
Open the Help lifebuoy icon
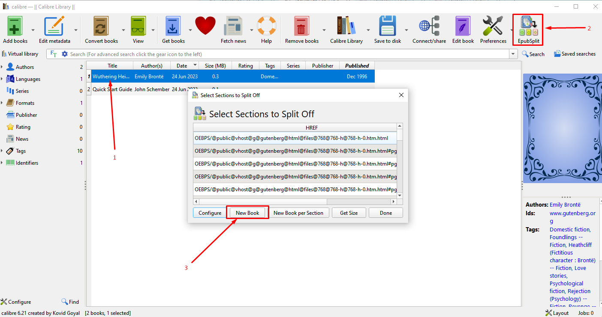point(266,27)
